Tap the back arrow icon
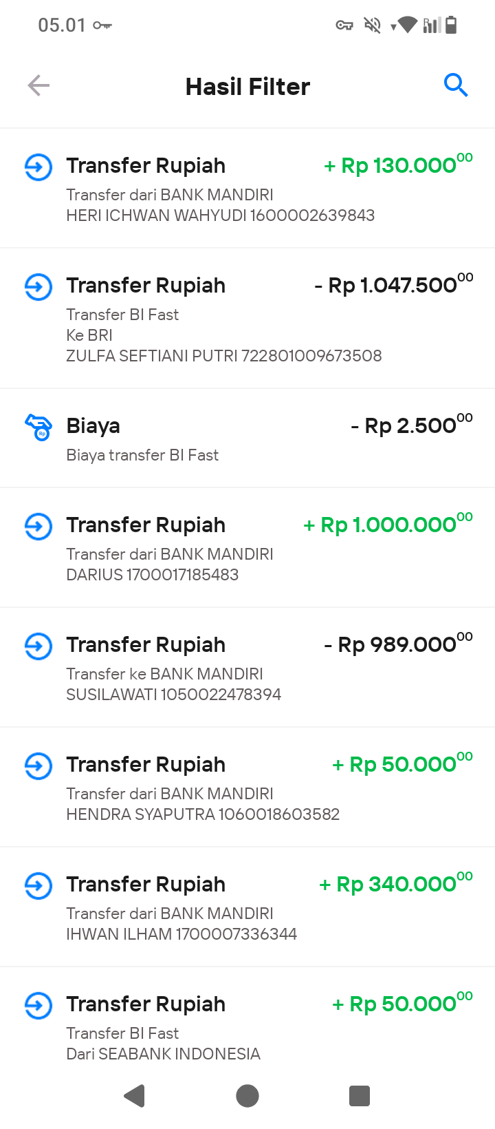 click(x=38, y=86)
